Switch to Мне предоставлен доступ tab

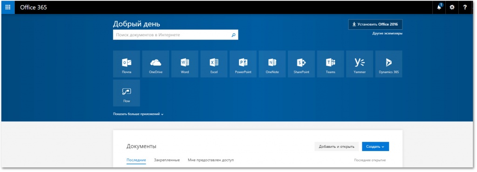(211, 160)
